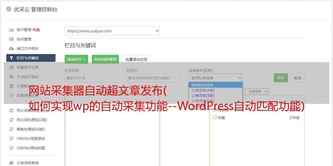Viewport: 333px width, 166px height.
Task: Click the gear icon beside 优采云 管理控制台
Action: tap(9, 9)
